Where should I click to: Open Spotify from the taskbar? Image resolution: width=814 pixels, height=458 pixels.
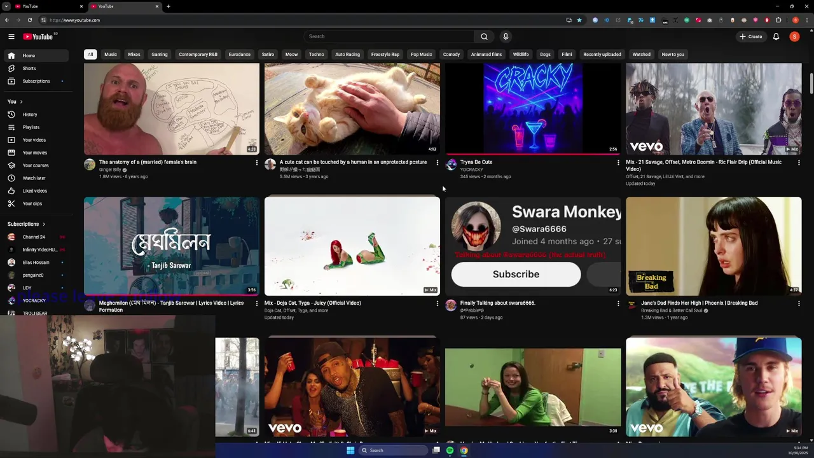coord(450,450)
